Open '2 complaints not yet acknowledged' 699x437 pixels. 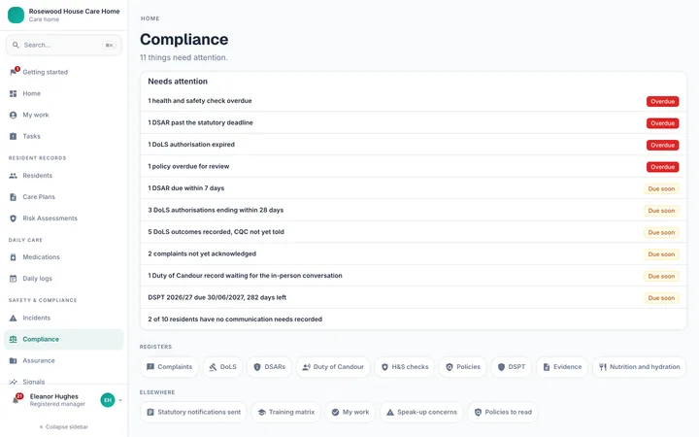click(414, 254)
